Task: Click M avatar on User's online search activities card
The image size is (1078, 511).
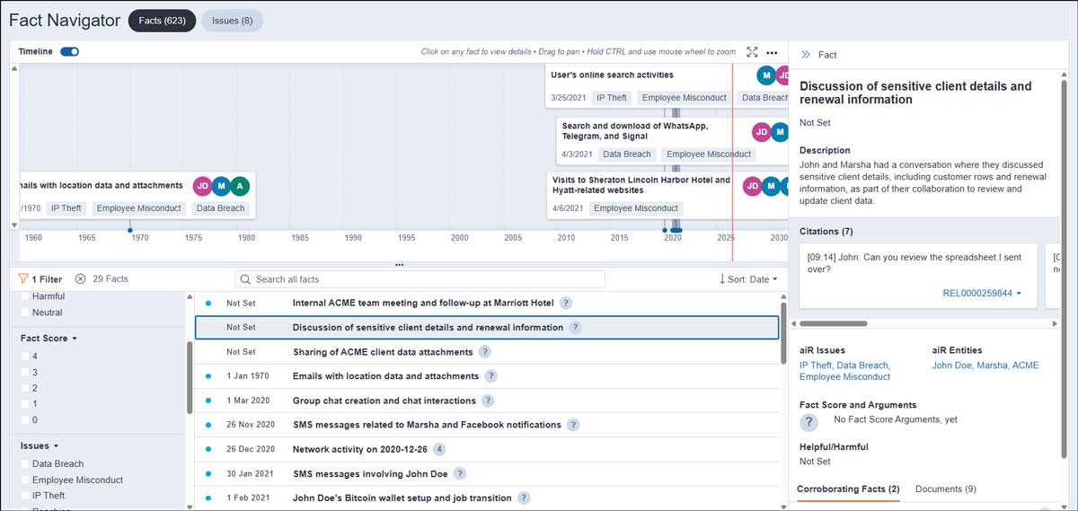Action: [x=766, y=75]
